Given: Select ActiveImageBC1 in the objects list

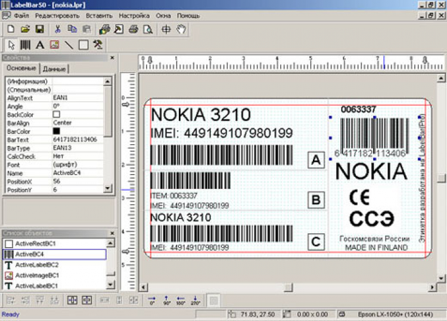Looking at the screenshot, I should coord(55,275).
